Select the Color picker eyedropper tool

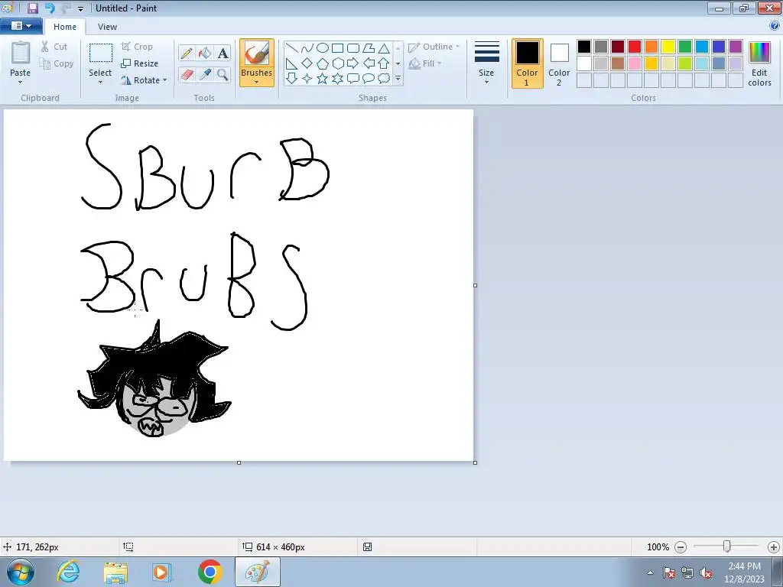(x=205, y=75)
